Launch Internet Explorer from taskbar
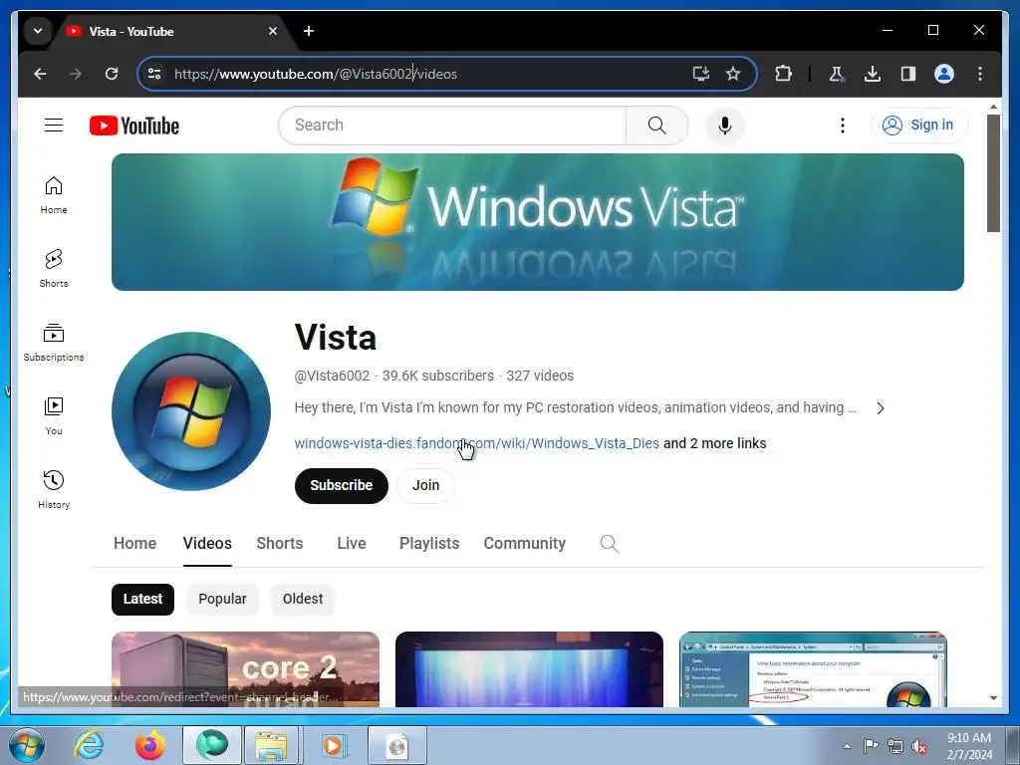Image resolution: width=1020 pixels, height=765 pixels. click(x=89, y=745)
